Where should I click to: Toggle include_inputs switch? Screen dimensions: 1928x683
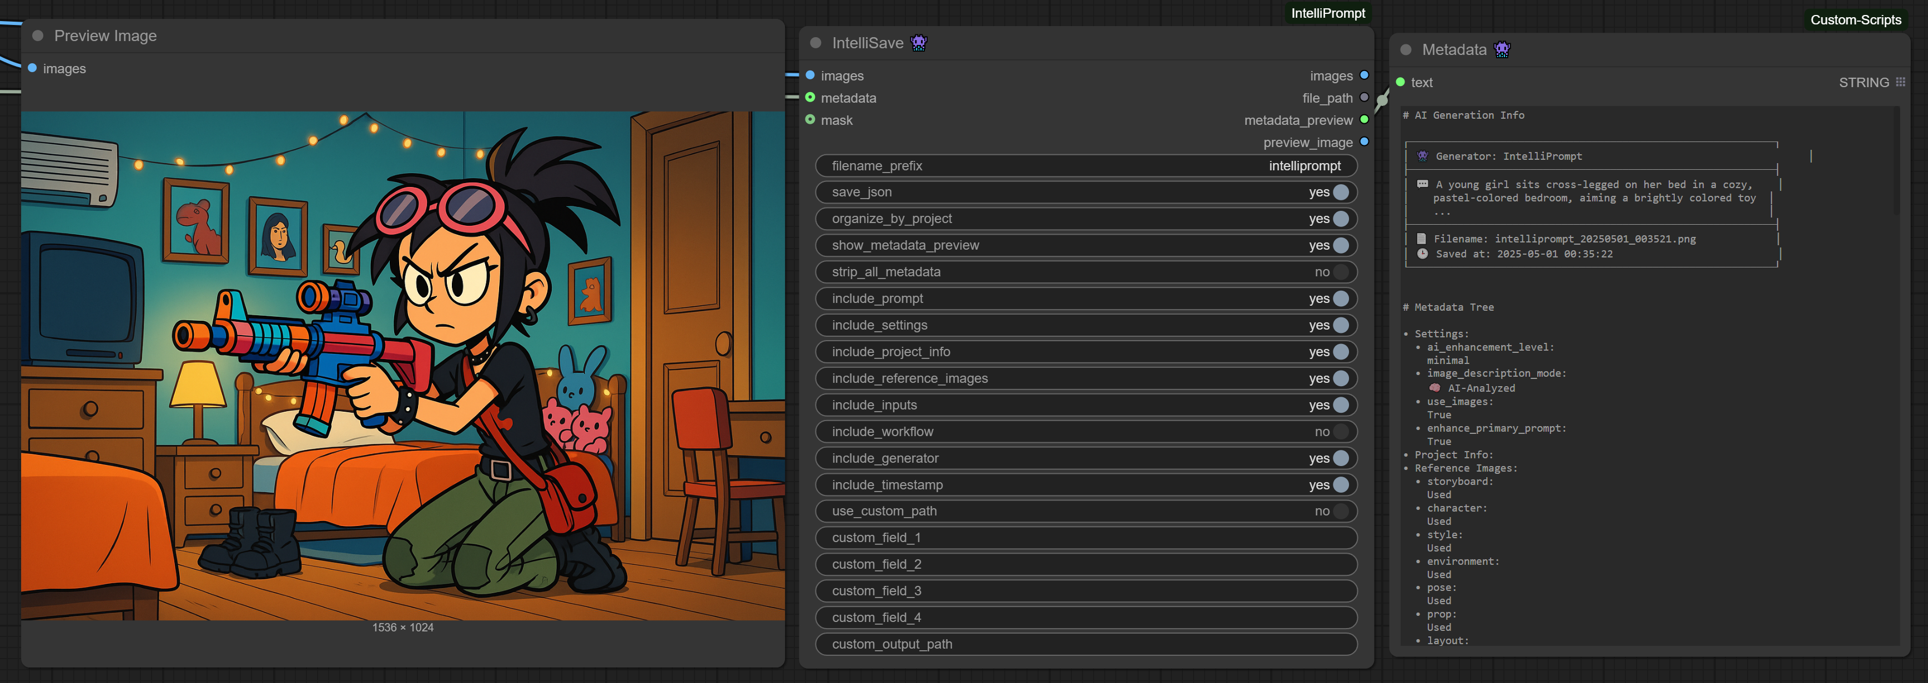1341,404
